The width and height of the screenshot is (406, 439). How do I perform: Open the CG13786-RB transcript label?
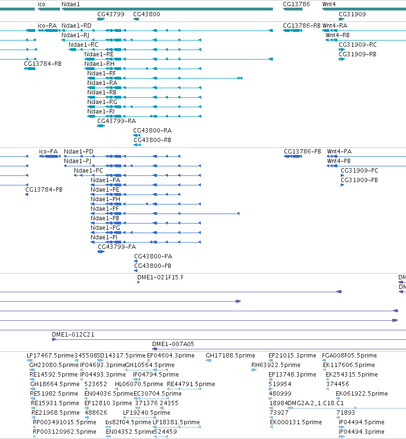(x=302, y=25)
